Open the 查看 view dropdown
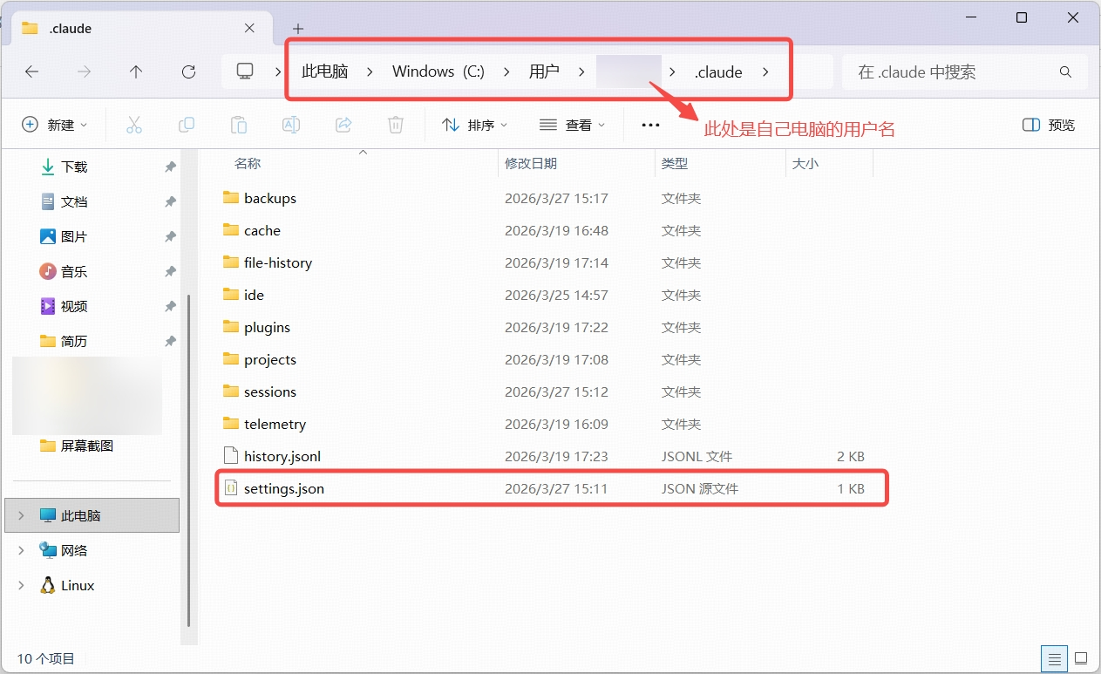Viewport: 1101px width, 674px height. 572,125
